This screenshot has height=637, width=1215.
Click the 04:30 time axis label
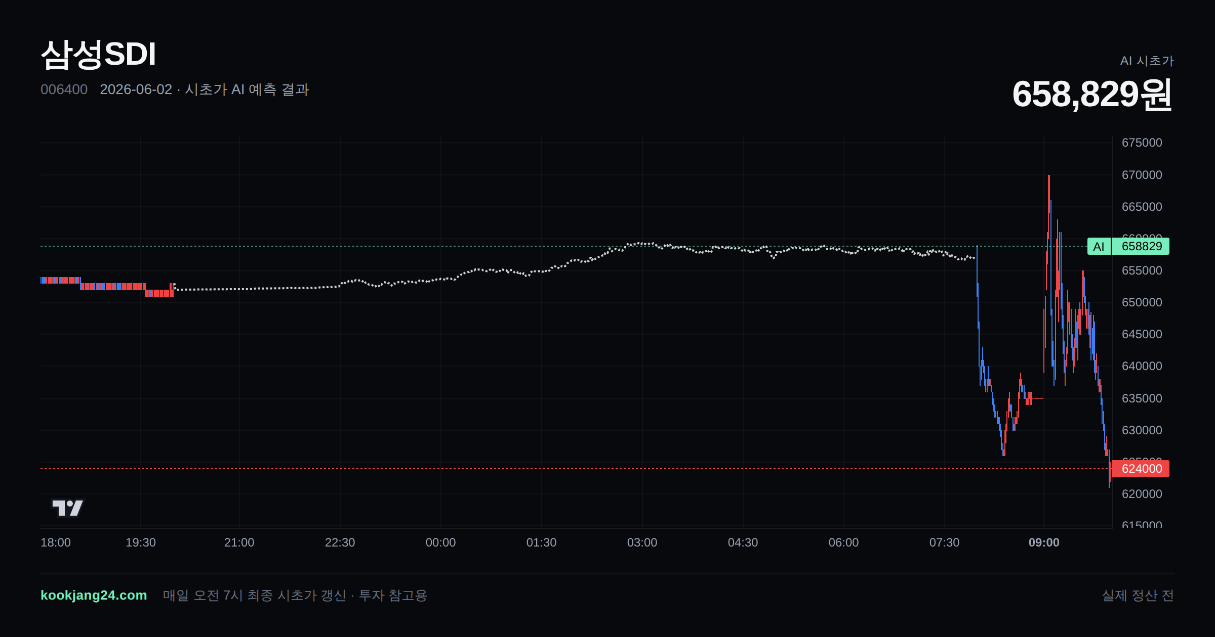click(743, 542)
